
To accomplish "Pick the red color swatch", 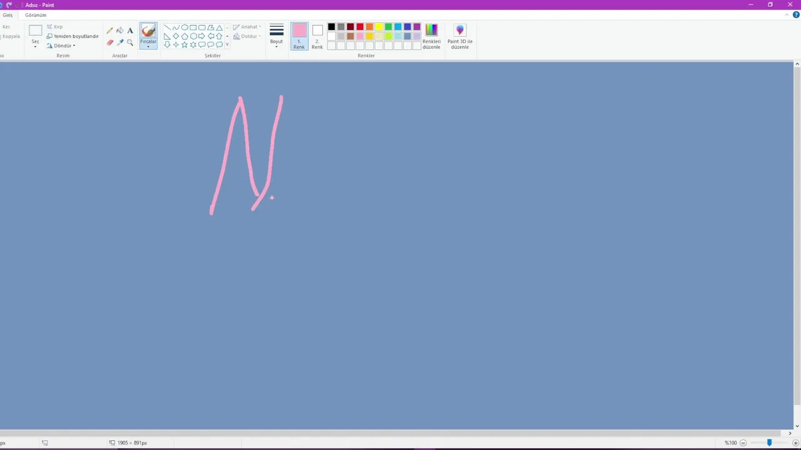I will 360,27.
